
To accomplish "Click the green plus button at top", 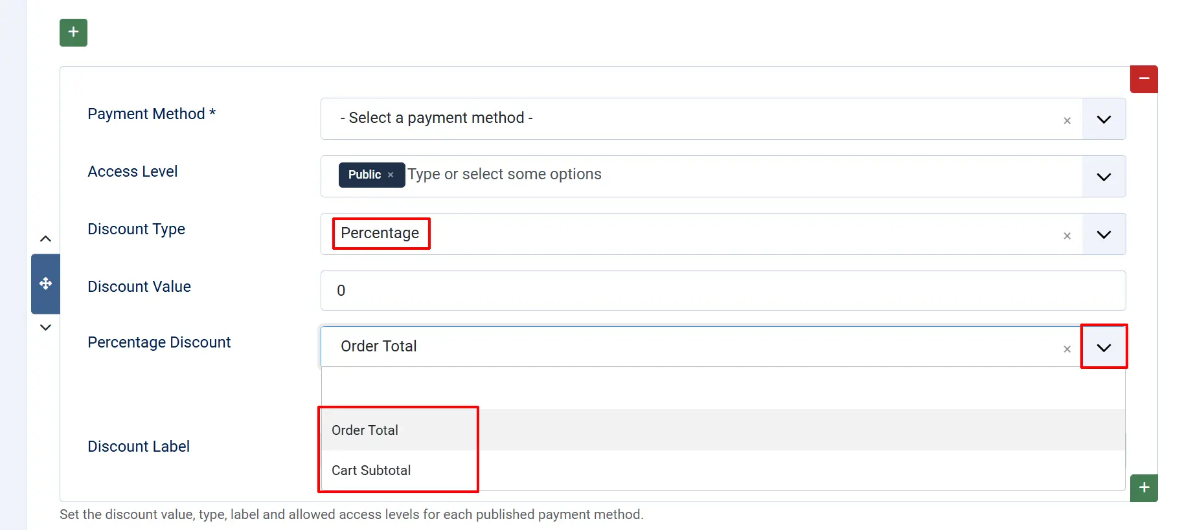I will tap(73, 32).
